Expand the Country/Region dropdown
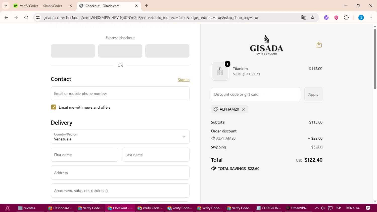 [x=120, y=137]
